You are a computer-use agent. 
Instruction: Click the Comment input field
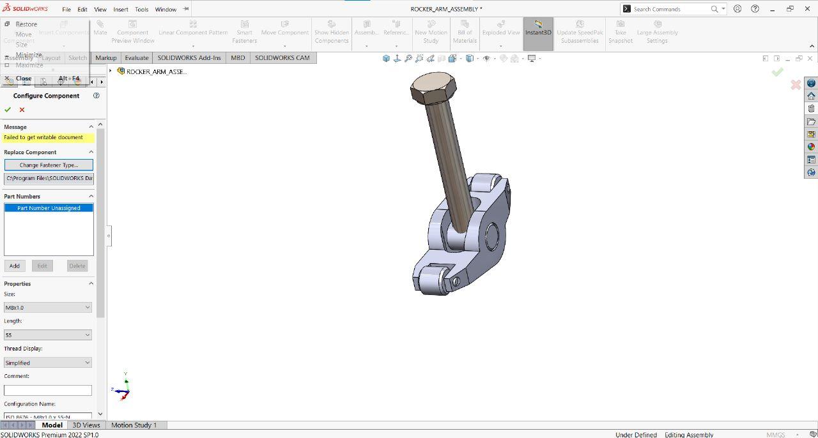tap(48, 390)
